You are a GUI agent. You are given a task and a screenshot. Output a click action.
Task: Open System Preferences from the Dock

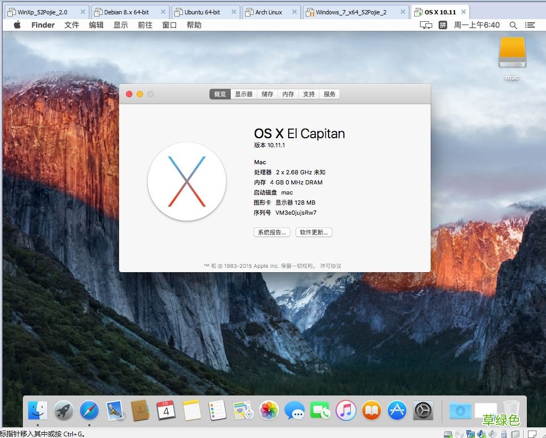point(422,410)
